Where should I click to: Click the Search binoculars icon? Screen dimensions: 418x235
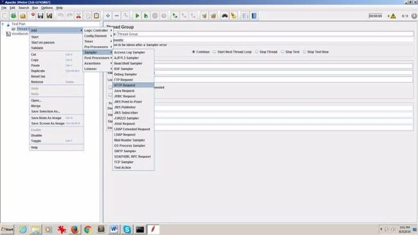click(x=224, y=15)
